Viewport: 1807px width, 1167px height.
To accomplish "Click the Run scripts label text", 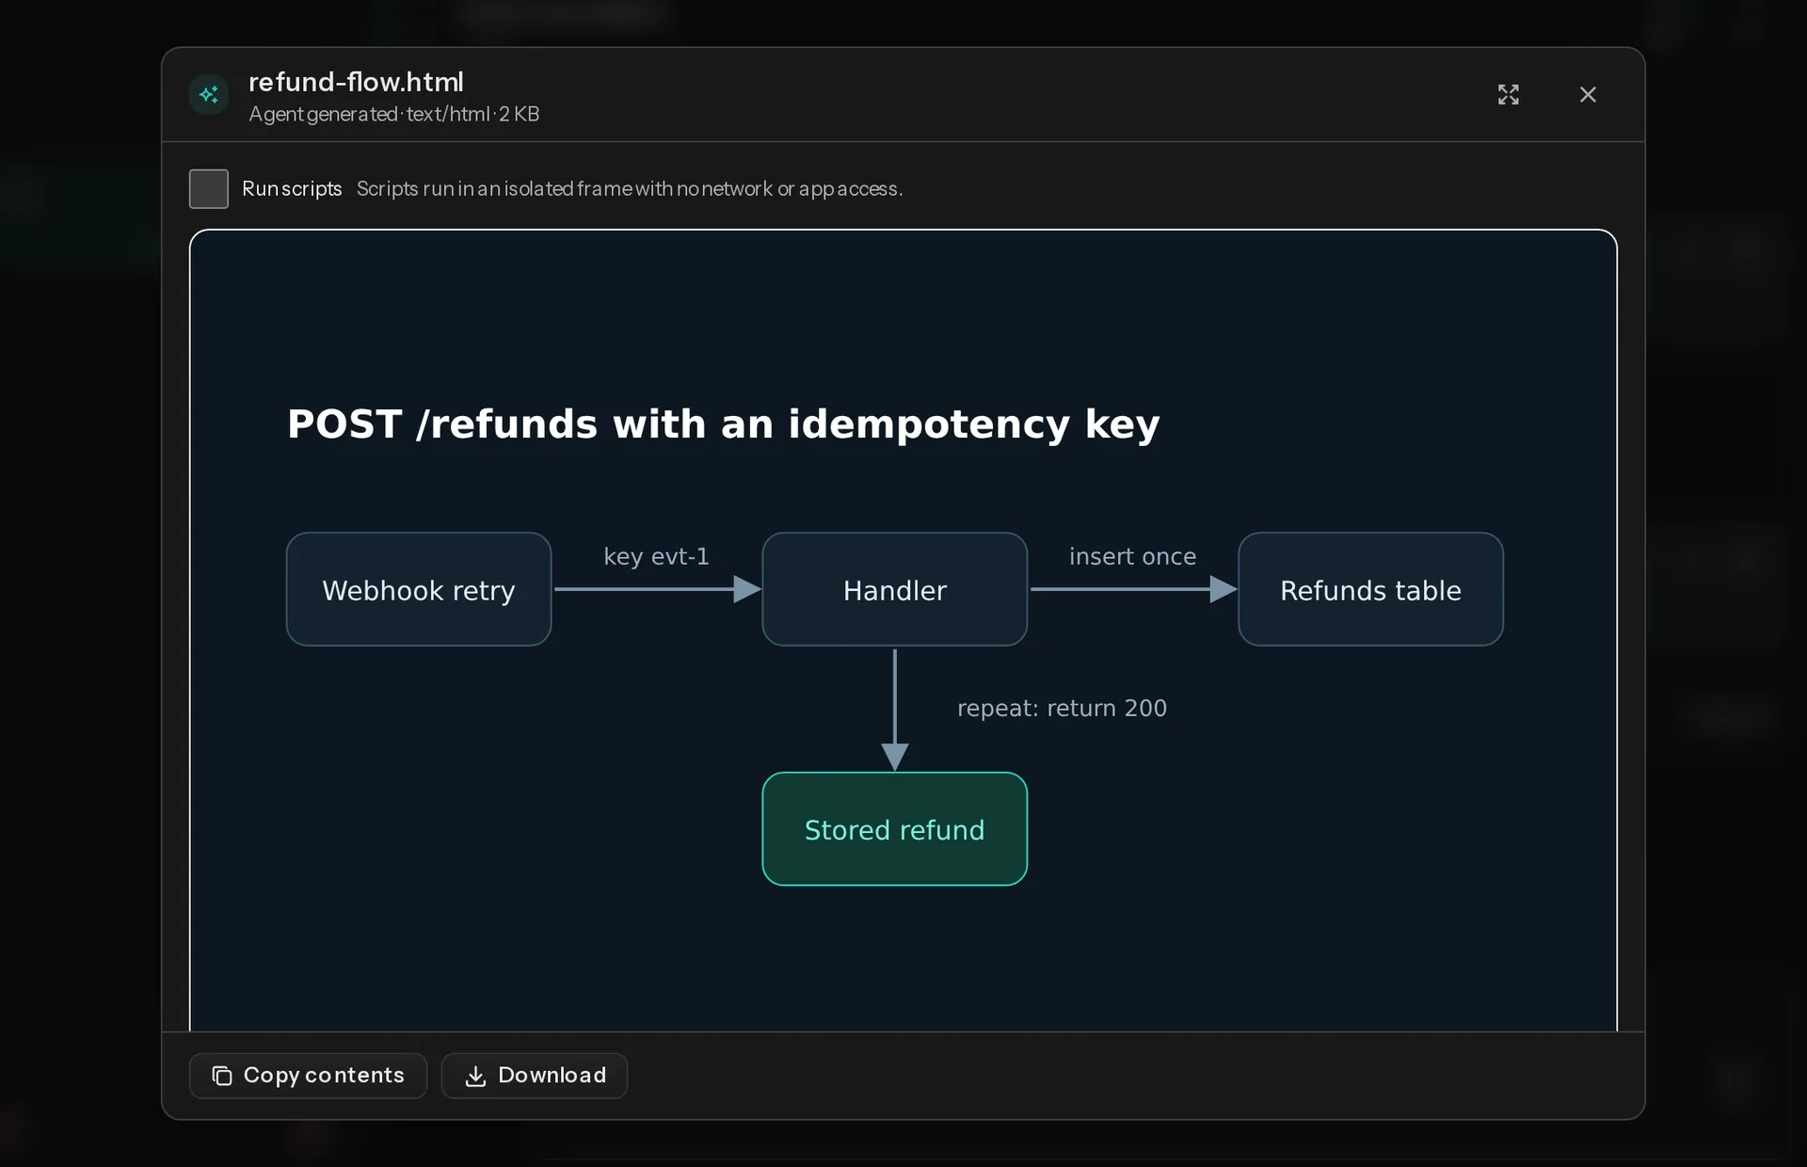I will (292, 188).
